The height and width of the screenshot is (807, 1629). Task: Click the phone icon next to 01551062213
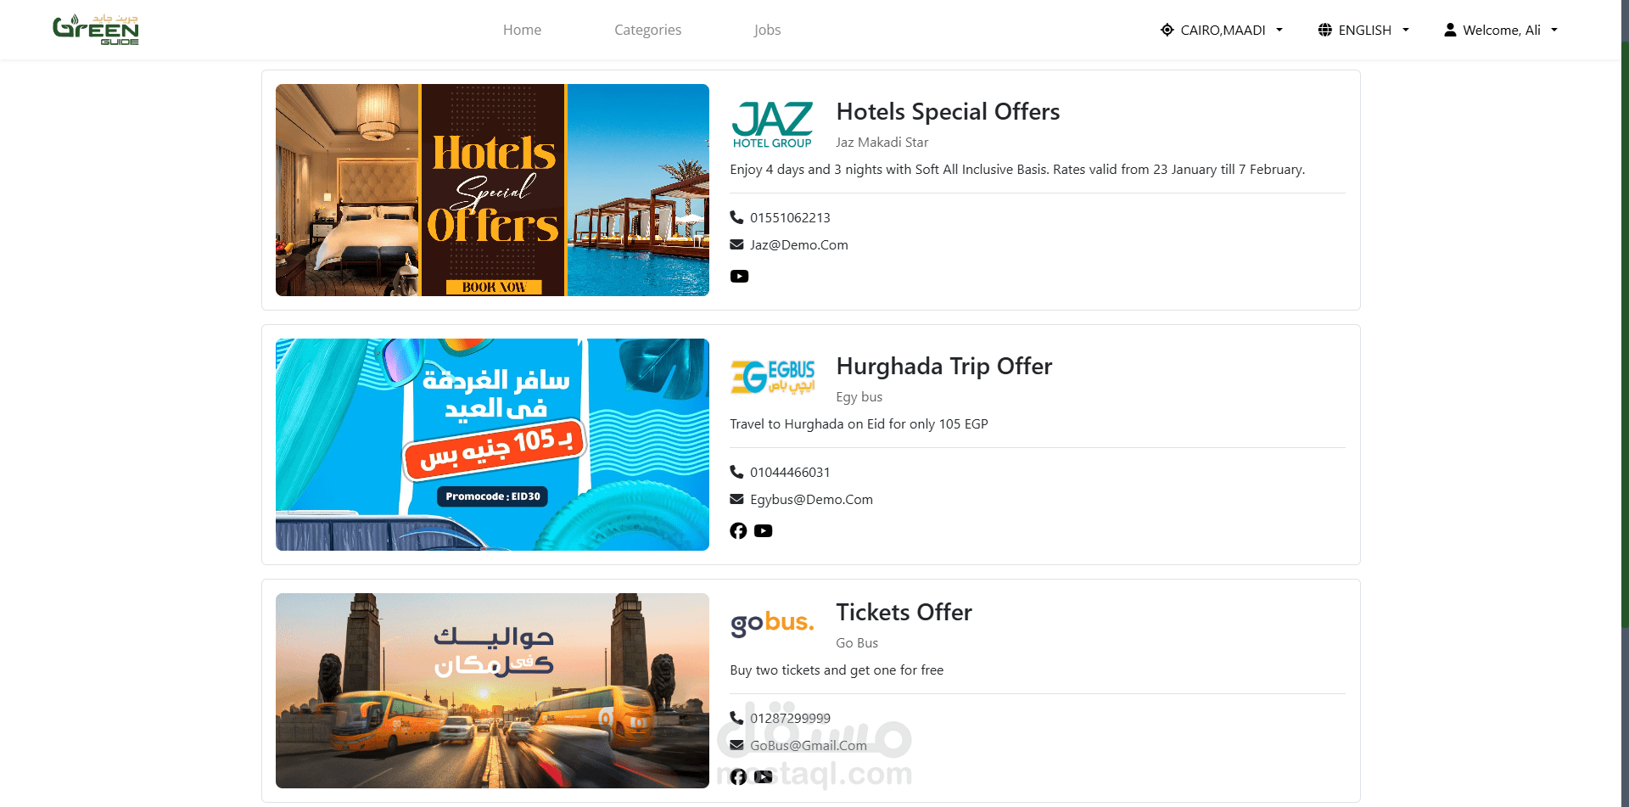click(736, 217)
